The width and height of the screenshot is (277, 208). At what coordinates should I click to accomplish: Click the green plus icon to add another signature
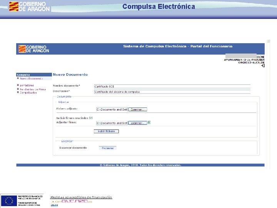tap(149, 122)
